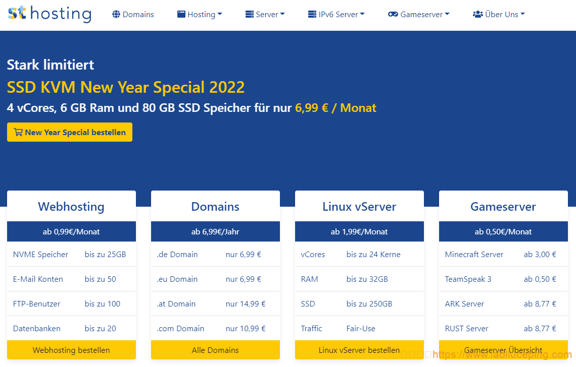576x367 pixels.
Task: Click the server rack icon beside Server
Action: point(250,14)
